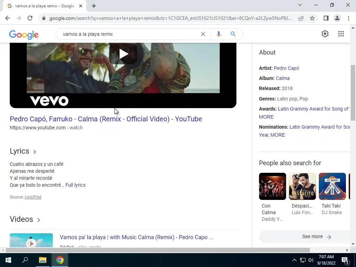Viewport: 356px width, 267px height.
Task: Open Vamos pa' la playa TikTok video
Action: (136, 237)
